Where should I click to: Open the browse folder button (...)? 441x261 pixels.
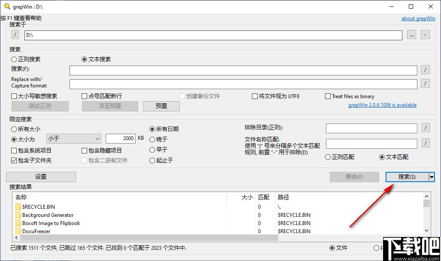pyautogui.click(x=411, y=35)
